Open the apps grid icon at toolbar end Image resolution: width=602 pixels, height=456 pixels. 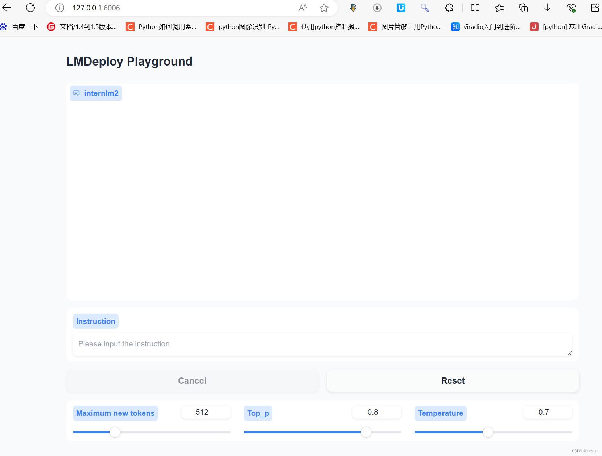[595, 8]
